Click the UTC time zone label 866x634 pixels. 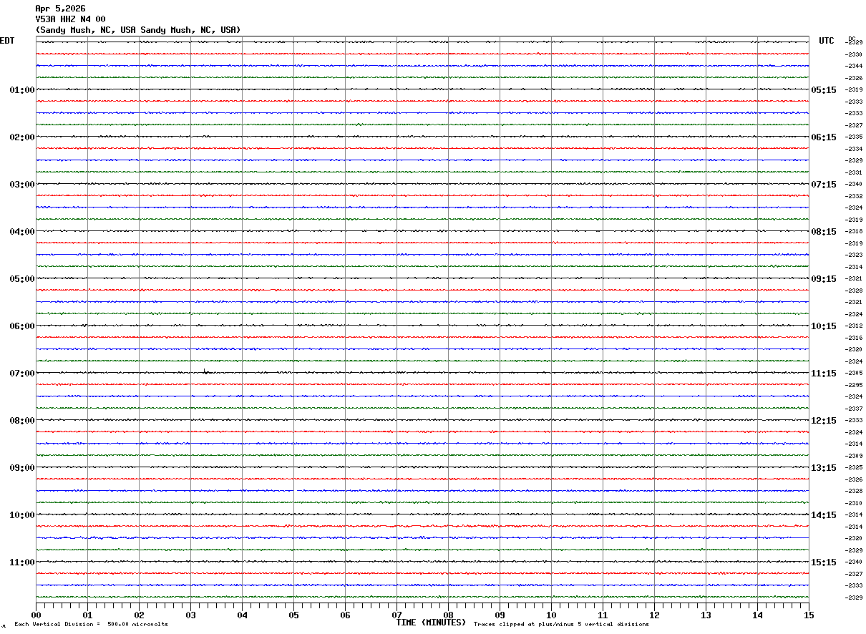point(827,41)
